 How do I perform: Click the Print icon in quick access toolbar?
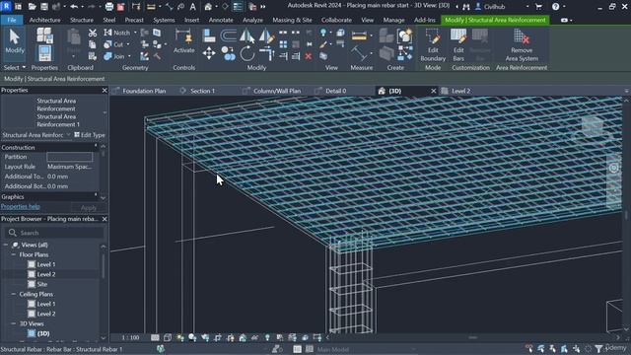[x=109, y=7]
